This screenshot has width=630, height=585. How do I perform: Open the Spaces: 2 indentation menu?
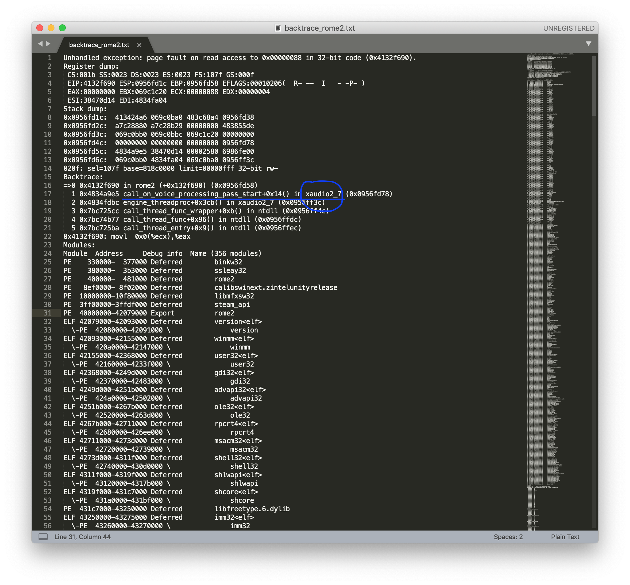(508, 536)
